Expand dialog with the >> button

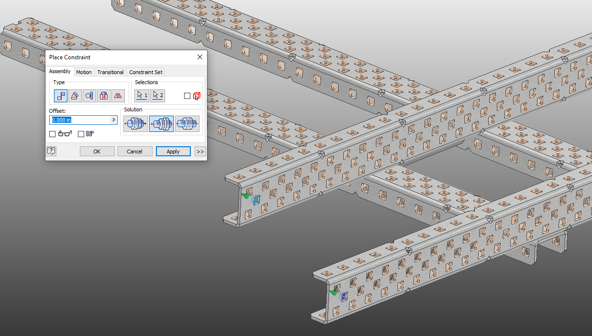(x=200, y=152)
